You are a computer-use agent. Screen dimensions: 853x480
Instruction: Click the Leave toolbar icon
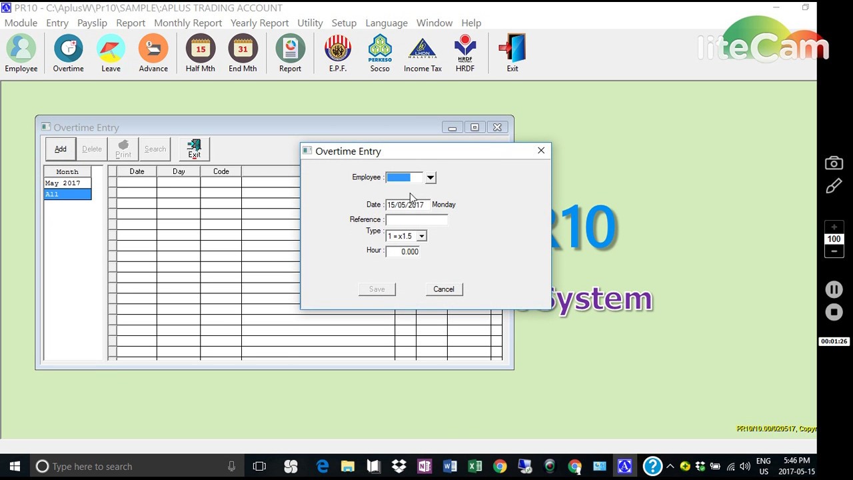[111, 53]
